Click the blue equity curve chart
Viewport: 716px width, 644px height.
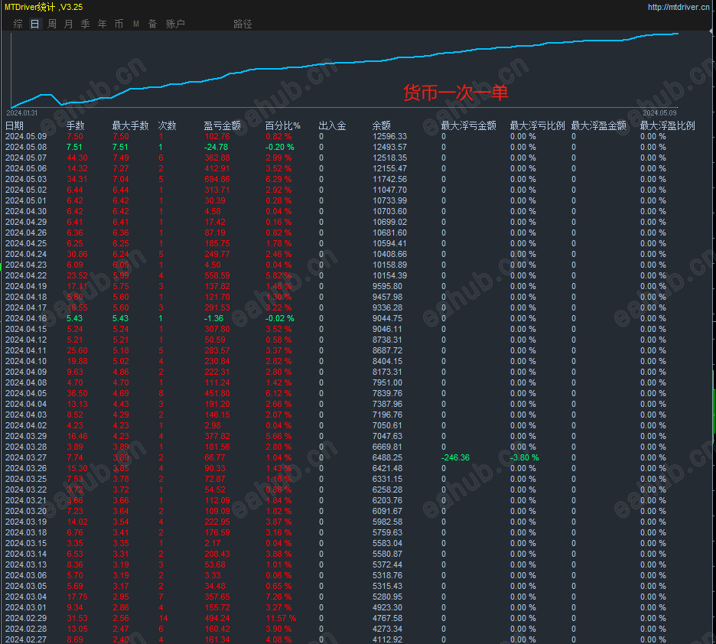point(345,70)
